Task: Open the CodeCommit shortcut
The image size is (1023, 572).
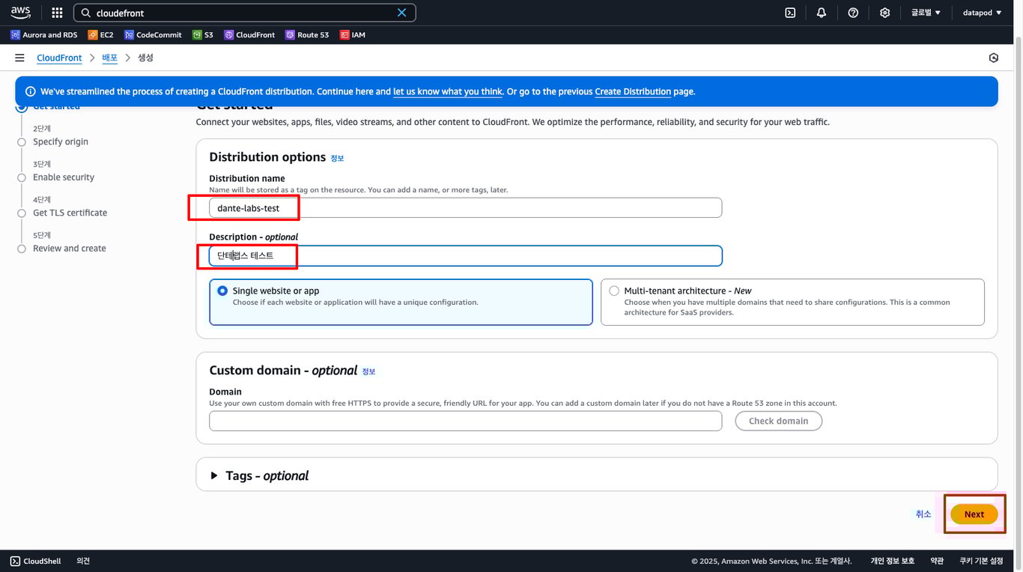Action: [x=153, y=34]
